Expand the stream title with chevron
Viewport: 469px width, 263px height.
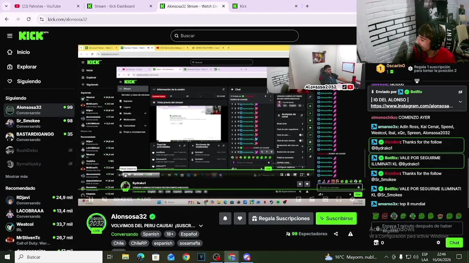point(201,226)
